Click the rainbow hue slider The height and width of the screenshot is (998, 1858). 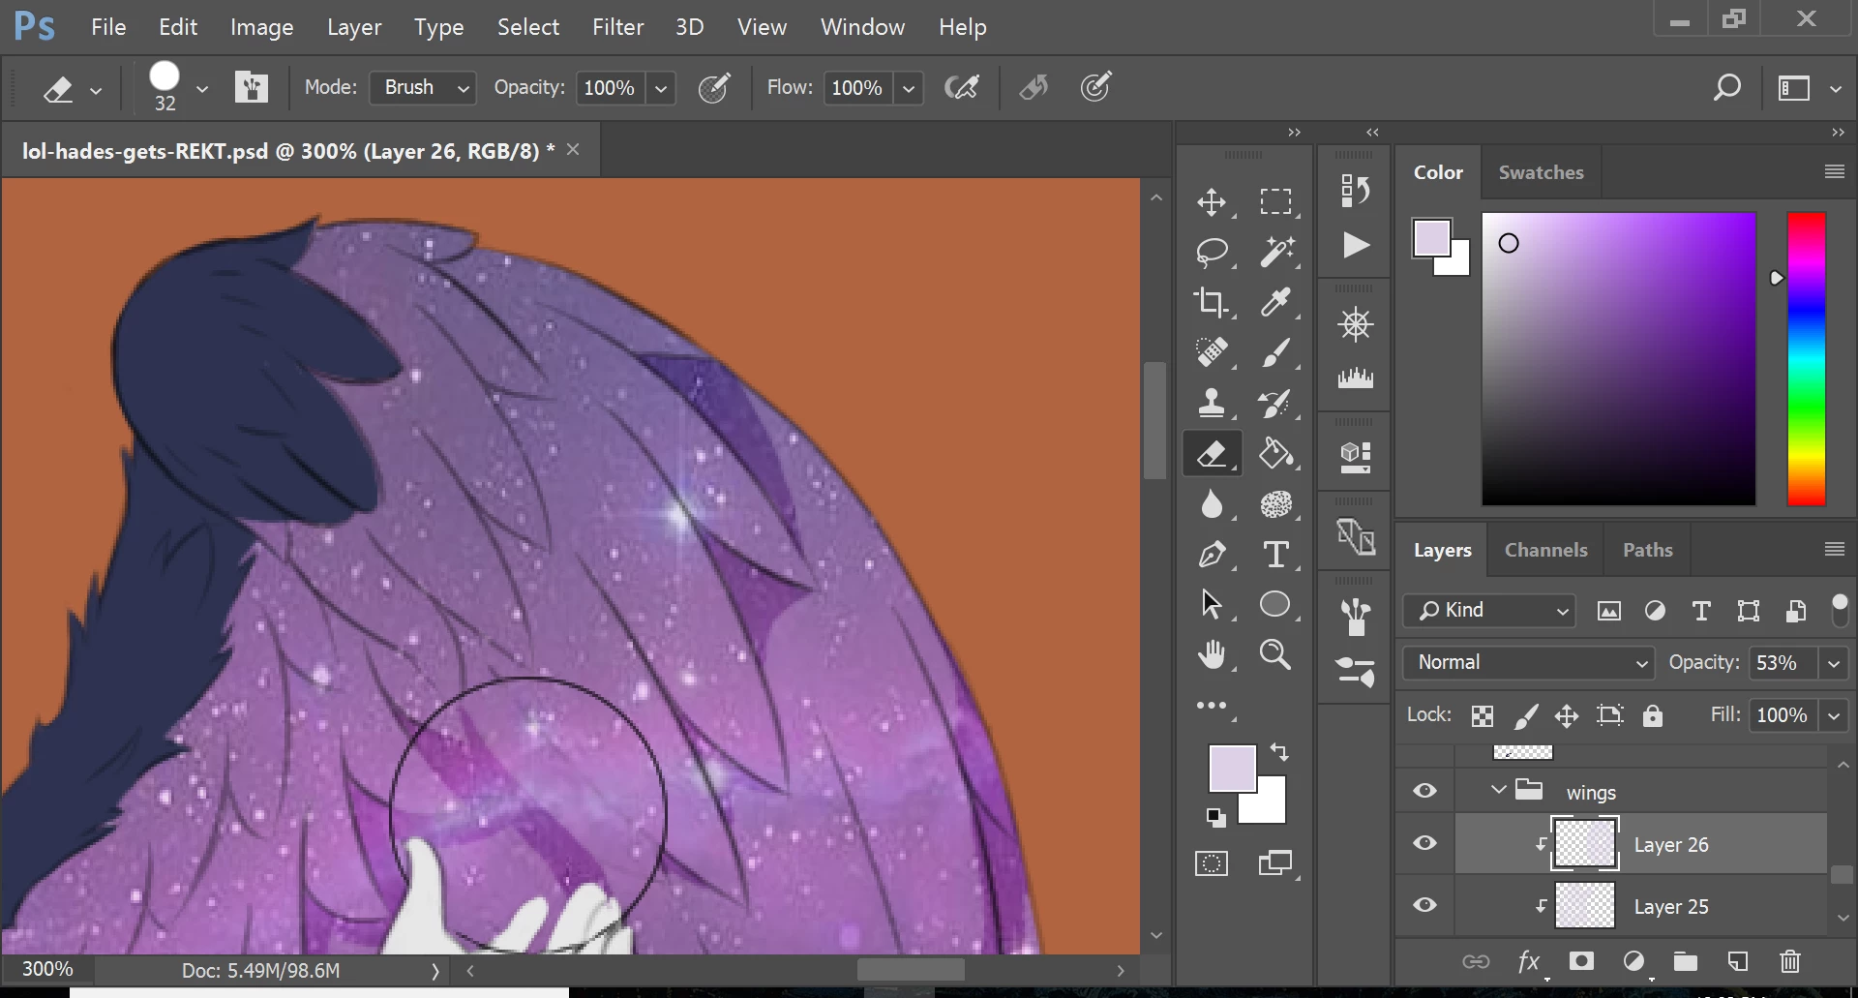(1806, 358)
